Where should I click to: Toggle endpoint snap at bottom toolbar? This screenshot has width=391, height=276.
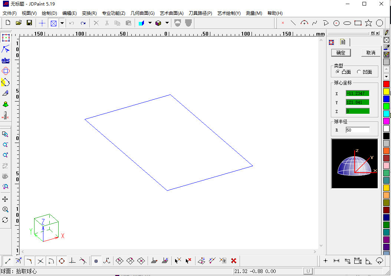click(x=8, y=261)
